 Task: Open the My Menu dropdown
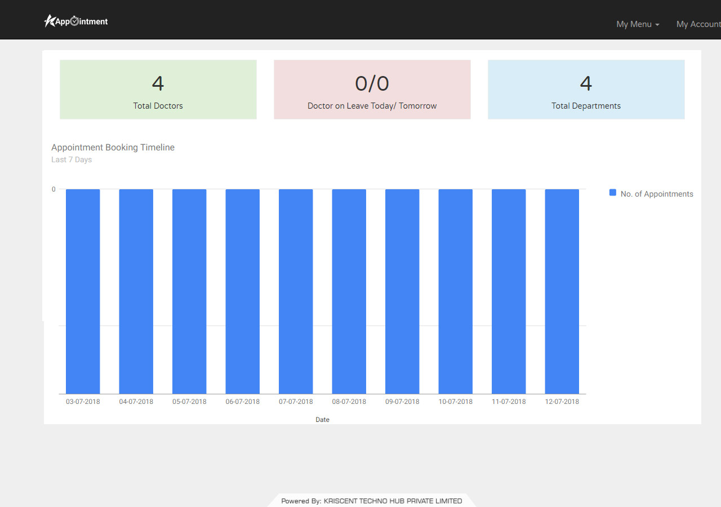point(638,24)
